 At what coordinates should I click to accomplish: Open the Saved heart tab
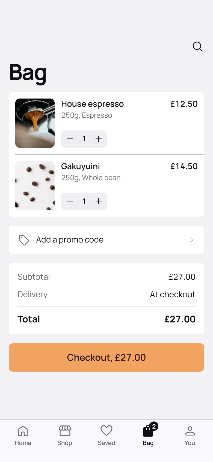[x=106, y=436]
